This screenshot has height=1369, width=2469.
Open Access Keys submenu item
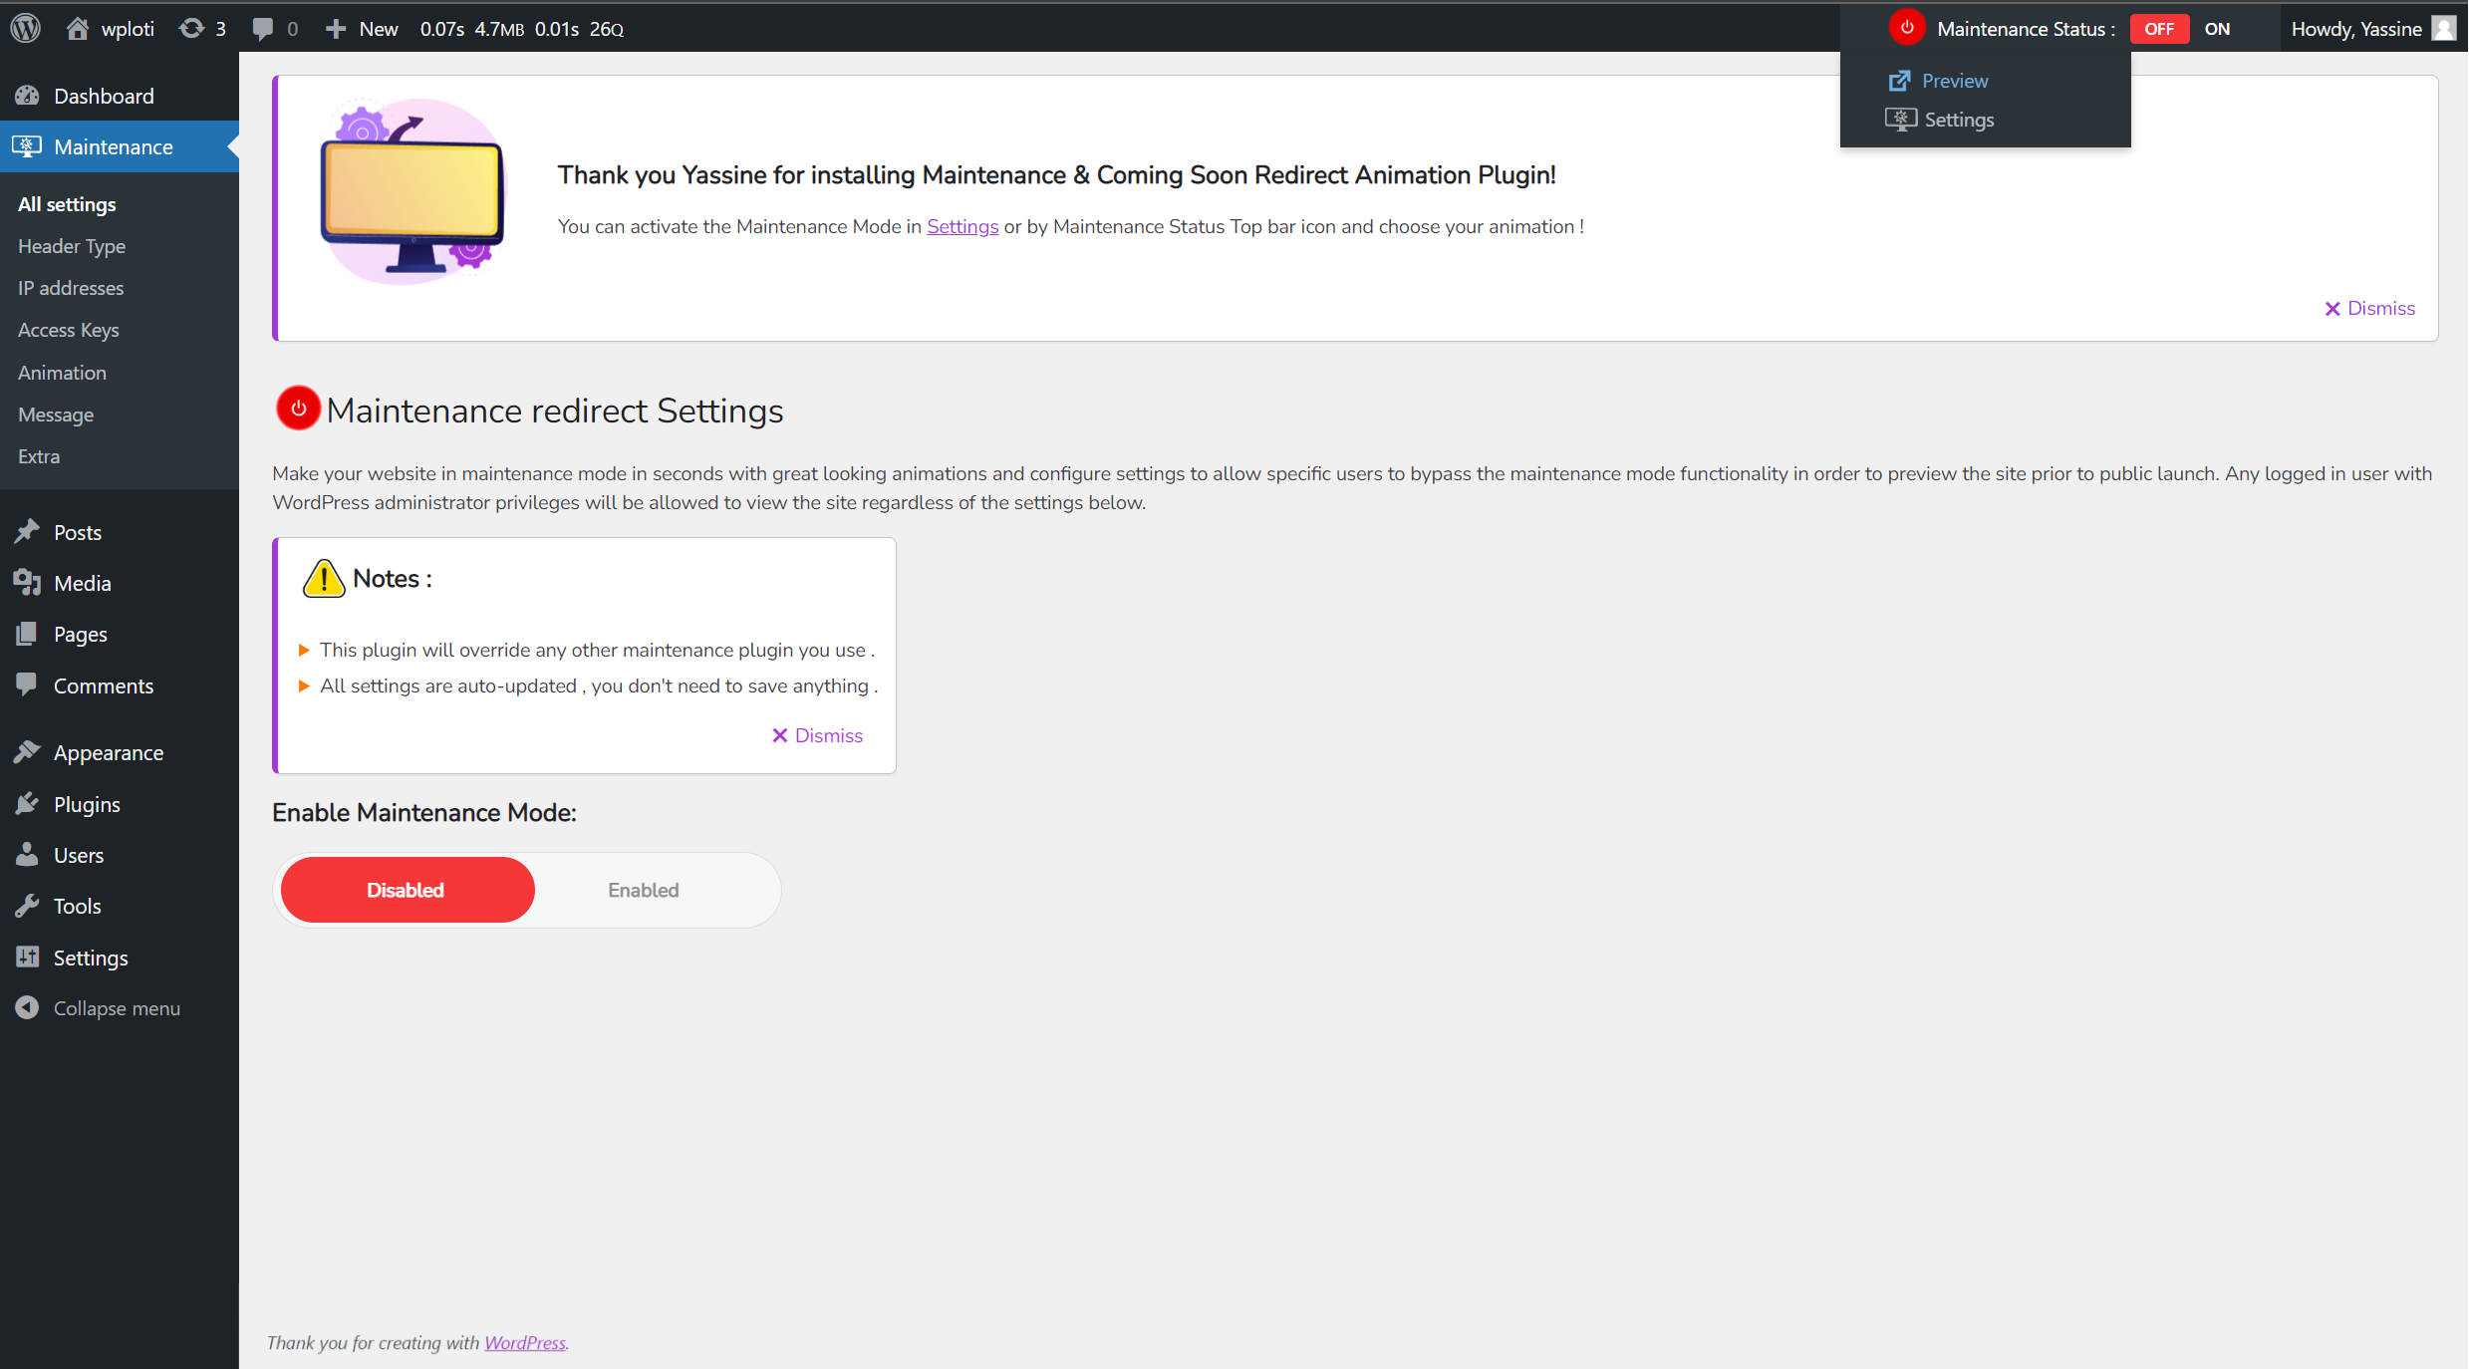coord(69,330)
